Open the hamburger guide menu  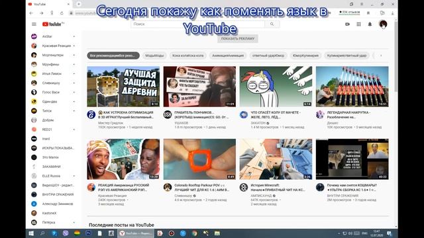point(34,24)
